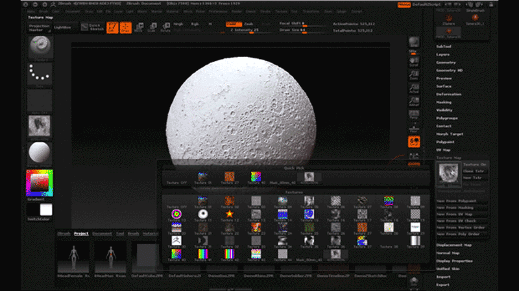Click New From Polypaint button
The image size is (519, 291).
click(456, 201)
